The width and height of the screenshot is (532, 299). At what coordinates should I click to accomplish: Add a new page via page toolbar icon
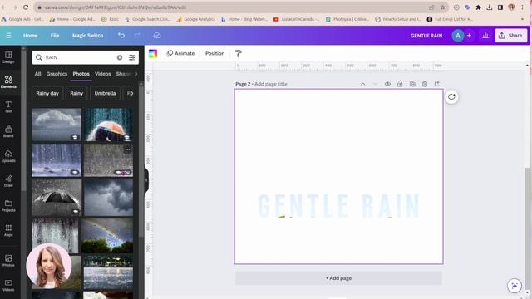pos(437,84)
